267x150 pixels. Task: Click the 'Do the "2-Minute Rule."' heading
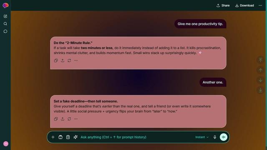pos(73,43)
